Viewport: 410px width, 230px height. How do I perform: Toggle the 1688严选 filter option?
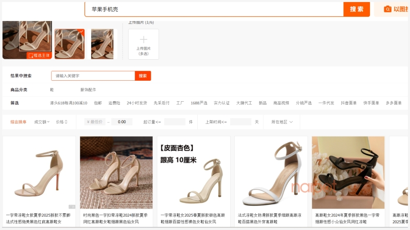click(x=199, y=103)
